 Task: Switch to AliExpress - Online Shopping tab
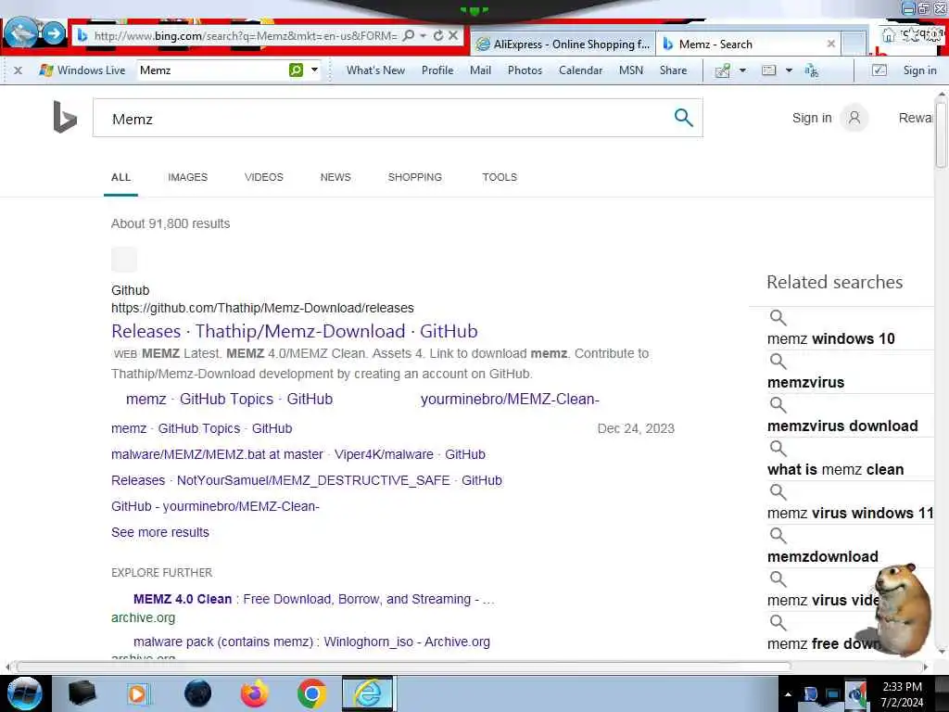tap(563, 44)
